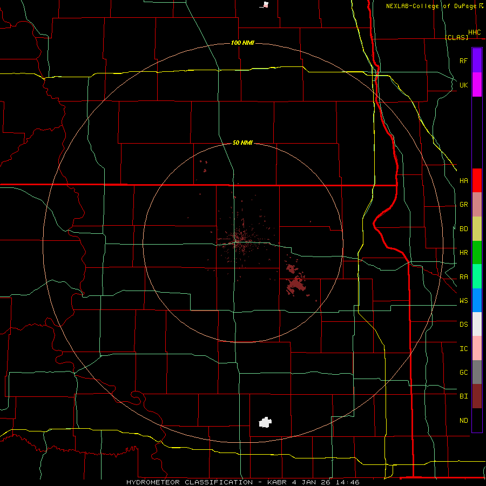Select the red HA legend swatch
The image size is (486, 486).
click(x=477, y=180)
